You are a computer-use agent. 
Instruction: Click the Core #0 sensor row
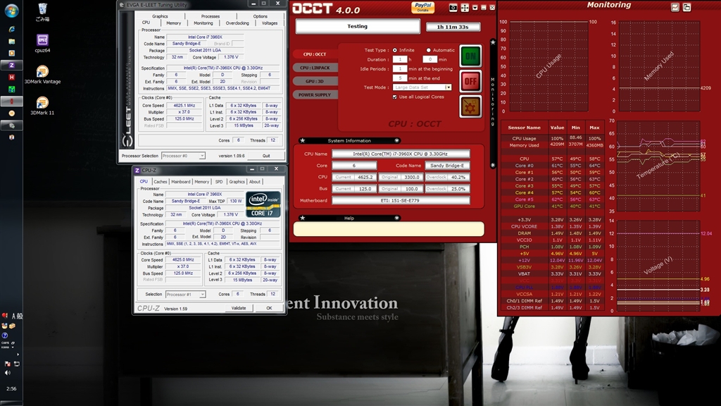(x=553, y=165)
